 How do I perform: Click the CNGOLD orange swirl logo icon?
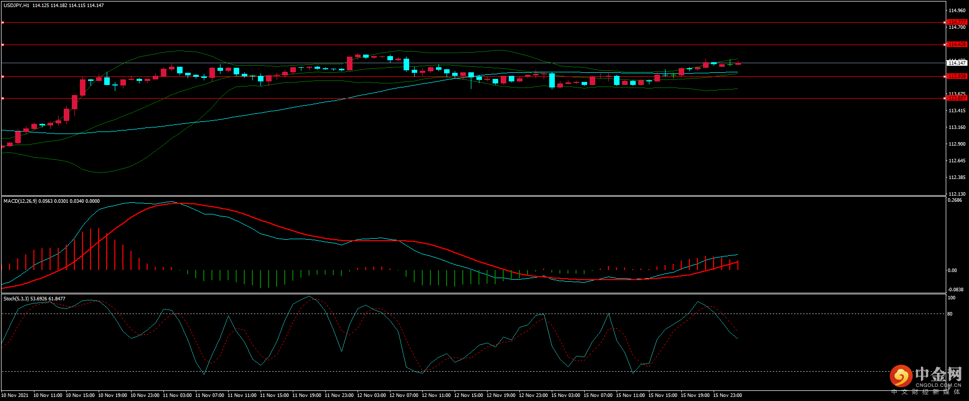[901, 376]
